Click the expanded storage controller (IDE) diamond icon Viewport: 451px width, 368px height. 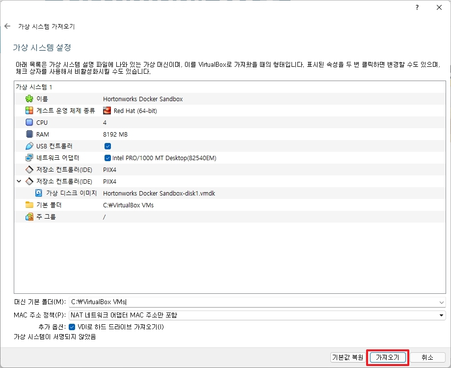29,181
